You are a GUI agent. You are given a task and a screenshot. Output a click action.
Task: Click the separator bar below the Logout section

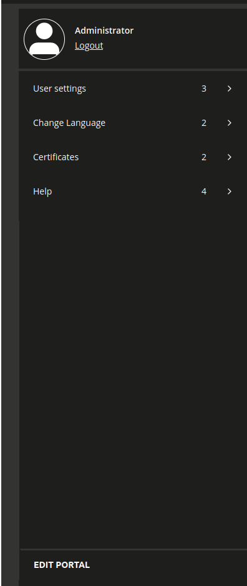tap(133, 70)
